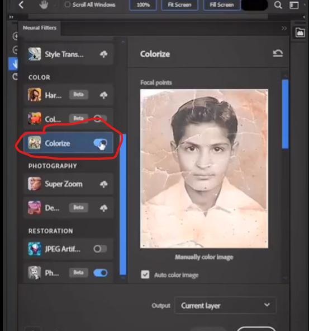
Task: Select the Hand tool in the options bar
Action: tap(44, 5)
